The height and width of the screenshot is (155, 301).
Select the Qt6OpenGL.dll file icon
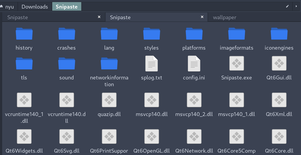(151, 136)
